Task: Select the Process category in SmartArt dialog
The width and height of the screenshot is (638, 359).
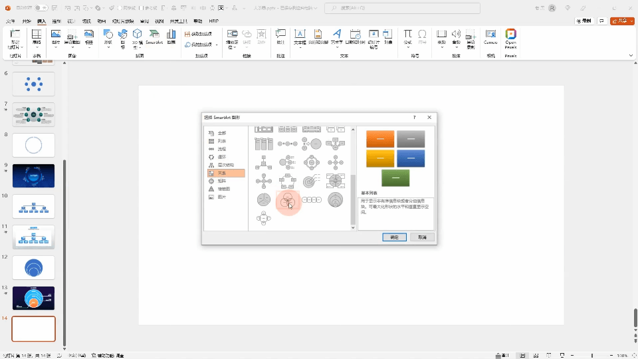Action: pyautogui.click(x=226, y=149)
